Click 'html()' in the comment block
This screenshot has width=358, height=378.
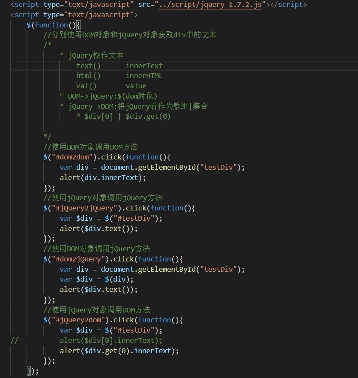(88, 76)
